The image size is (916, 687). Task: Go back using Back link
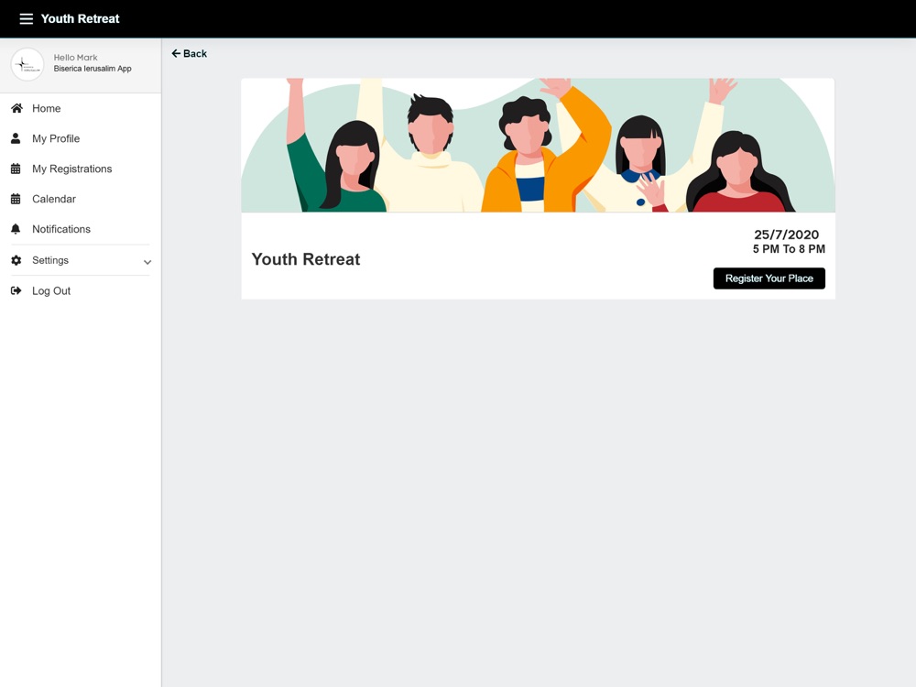coord(190,53)
